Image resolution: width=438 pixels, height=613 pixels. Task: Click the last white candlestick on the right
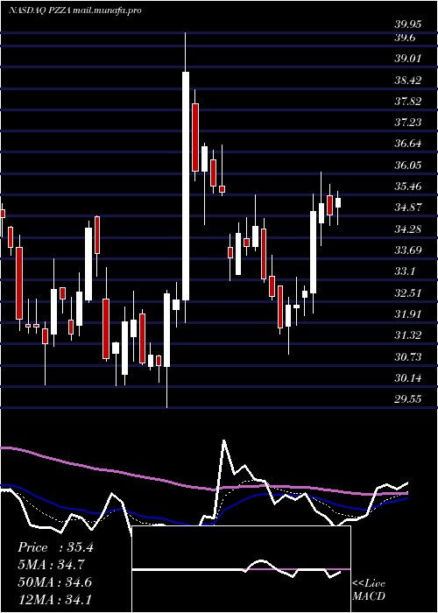338,202
